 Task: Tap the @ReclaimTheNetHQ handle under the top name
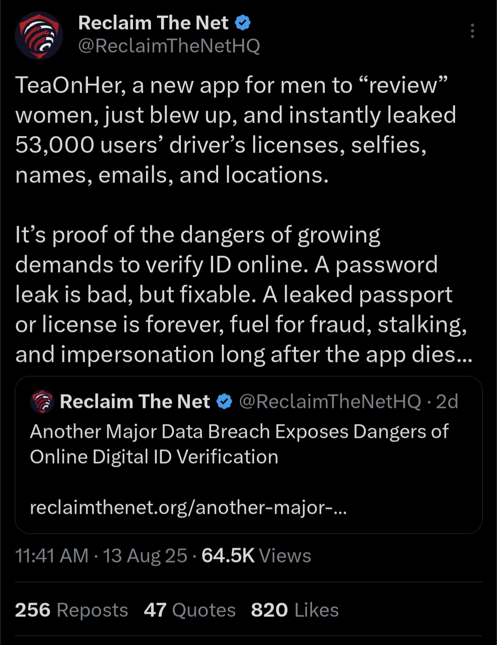click(x=169, y=46)
